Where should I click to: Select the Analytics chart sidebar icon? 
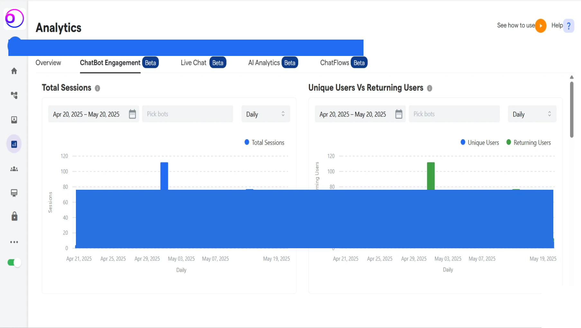[14, 144]
